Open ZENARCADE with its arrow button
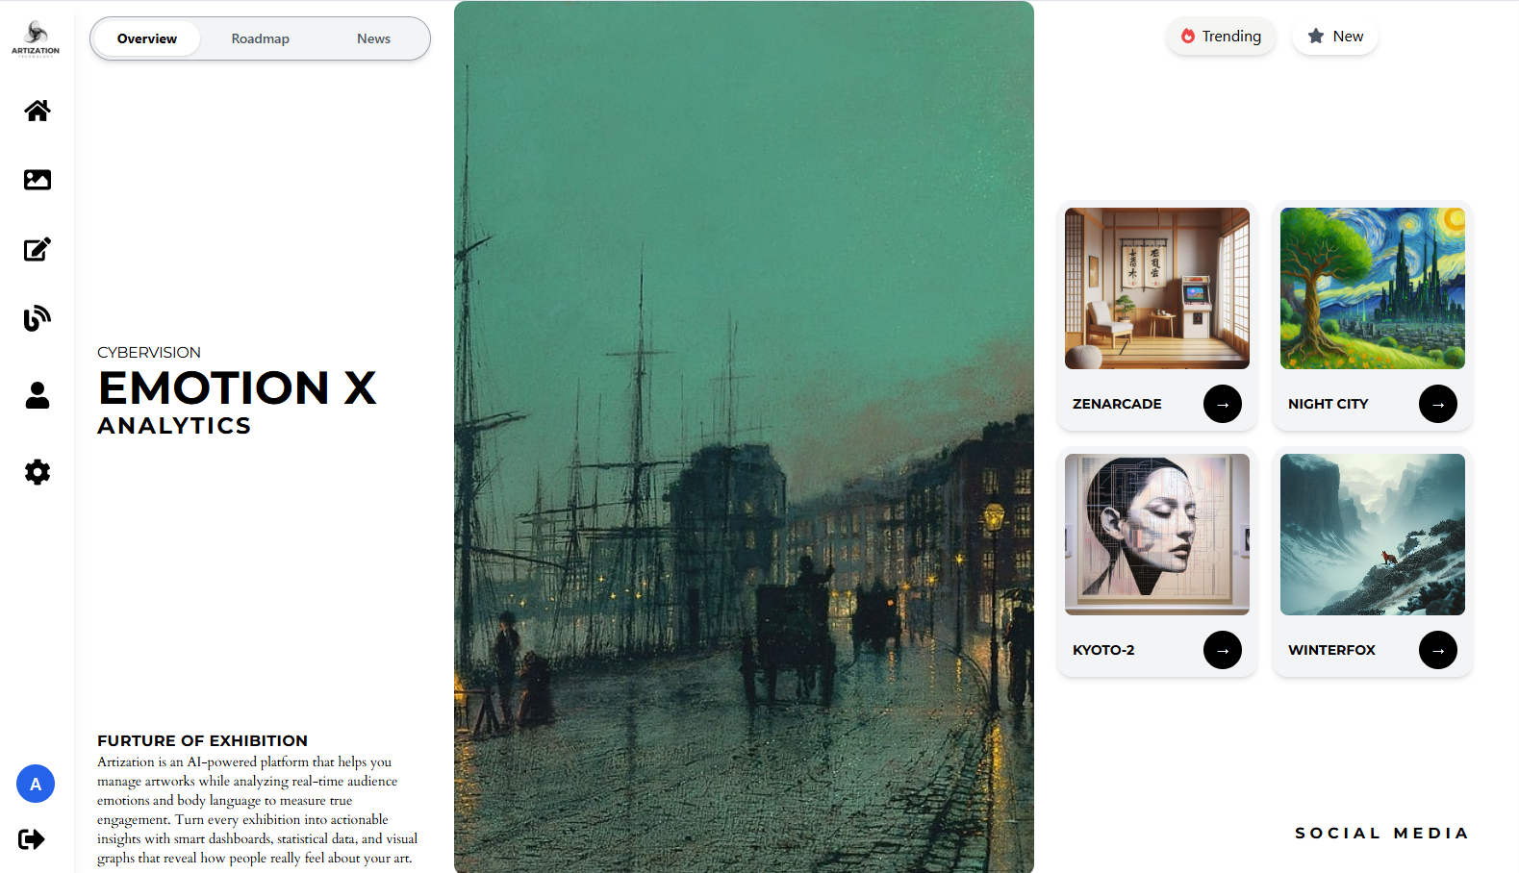1519x873 pixels. 1223,404
